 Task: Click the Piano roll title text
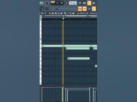[84, 13]
